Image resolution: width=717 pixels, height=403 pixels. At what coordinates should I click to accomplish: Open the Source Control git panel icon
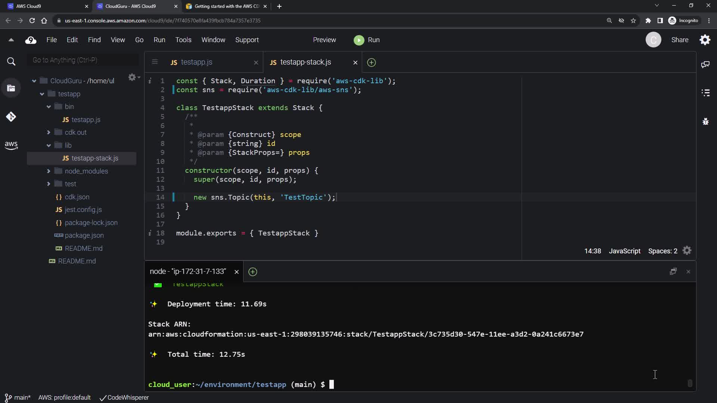11,117
